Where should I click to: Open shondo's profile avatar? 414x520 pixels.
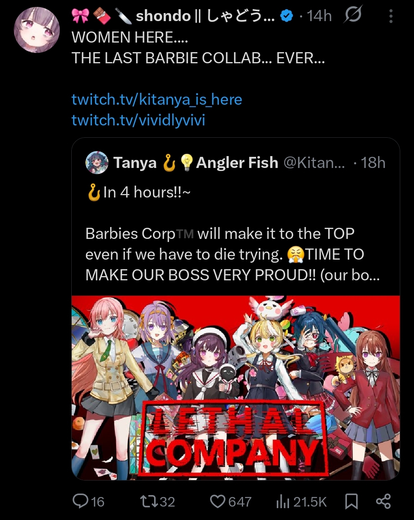(x=37, y=30)
